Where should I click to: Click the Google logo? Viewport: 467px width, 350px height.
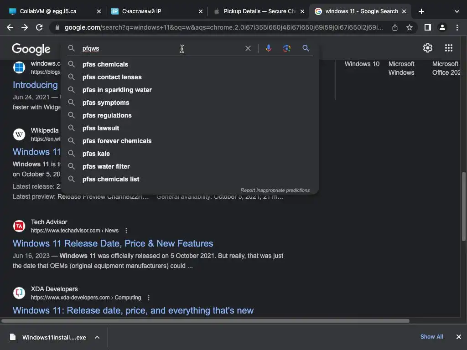31,49
